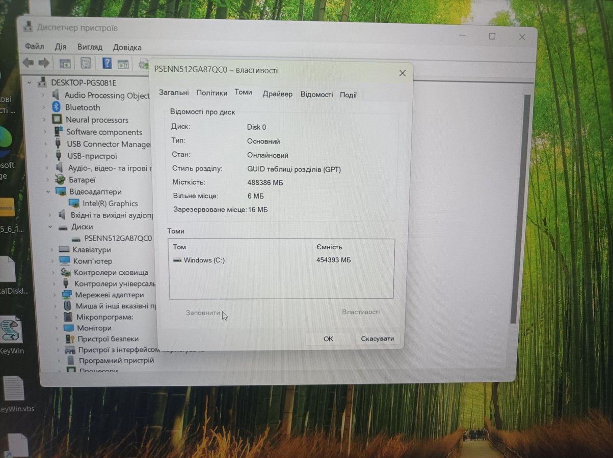The height and width of the screenshot is (458, 613).
Task: Switch to the Загальні tab
Action: tap(174, 93)
